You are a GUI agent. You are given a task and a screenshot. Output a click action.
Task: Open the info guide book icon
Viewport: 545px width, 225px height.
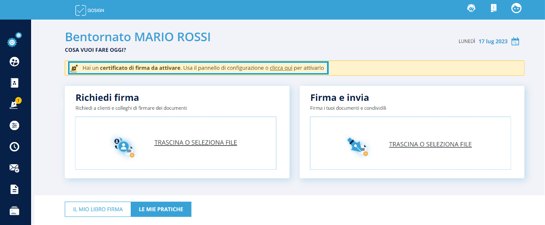coord(493,9)
